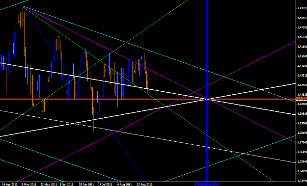Select the vertical blue time line
The width and height of the screenshot is (307, 186).
point(207,91)
